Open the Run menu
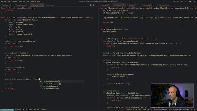This screenshot has height=111, width=197. [28, 2]
